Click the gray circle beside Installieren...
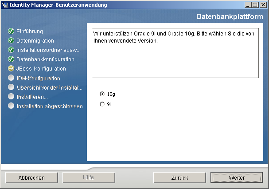The width and height of the screenshot is (269, 189). tap(11, 96)
